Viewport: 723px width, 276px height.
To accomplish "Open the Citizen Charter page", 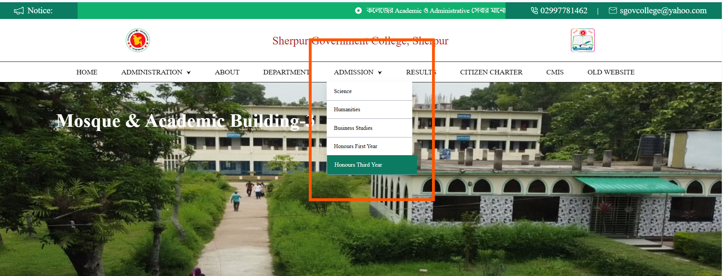I will tap(491, 72).
